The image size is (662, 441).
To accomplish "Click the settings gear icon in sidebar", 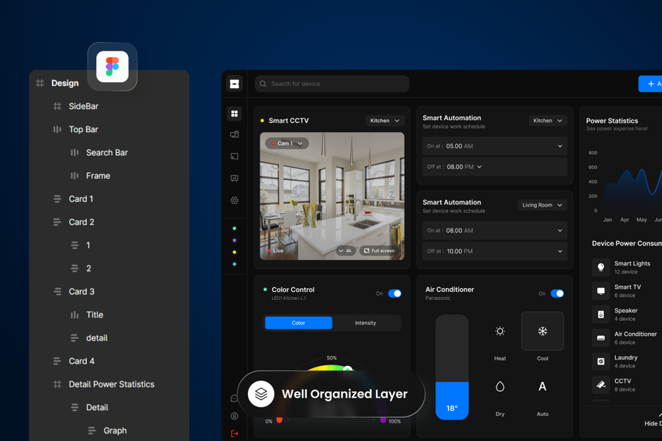I will [235, 200].
